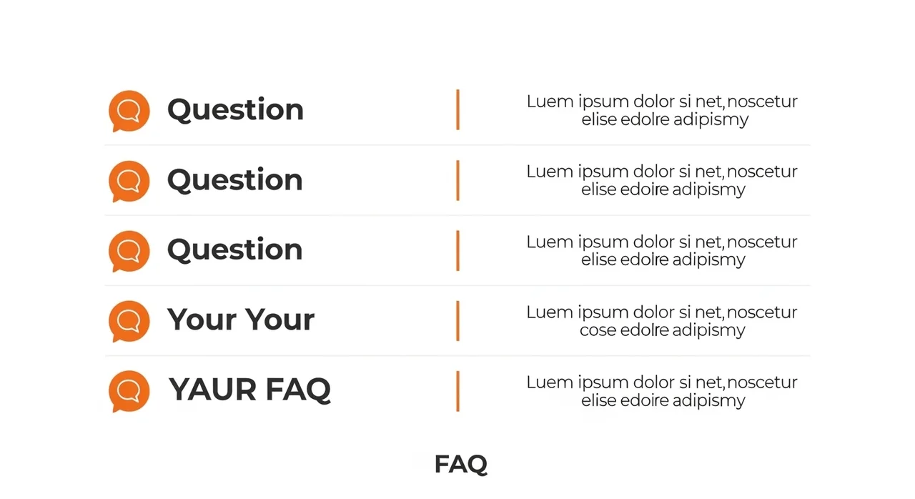This screenshot has width=915, height=499.
Task: Click the chat bubble icon beside the third Question
Action: click(x=129, y=251)
